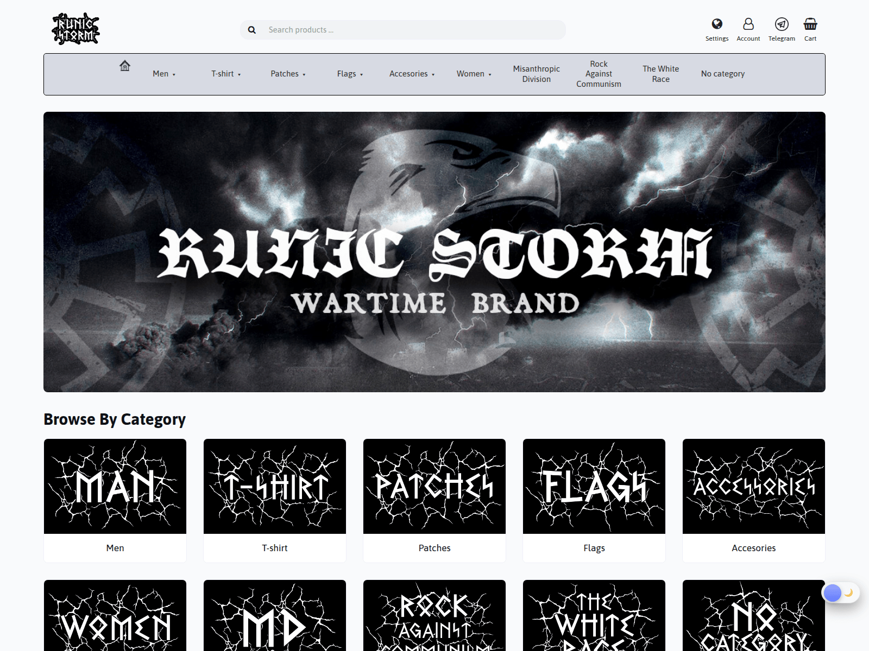
Task: Expand the Flags navigation dropdown
Action: 350,74
